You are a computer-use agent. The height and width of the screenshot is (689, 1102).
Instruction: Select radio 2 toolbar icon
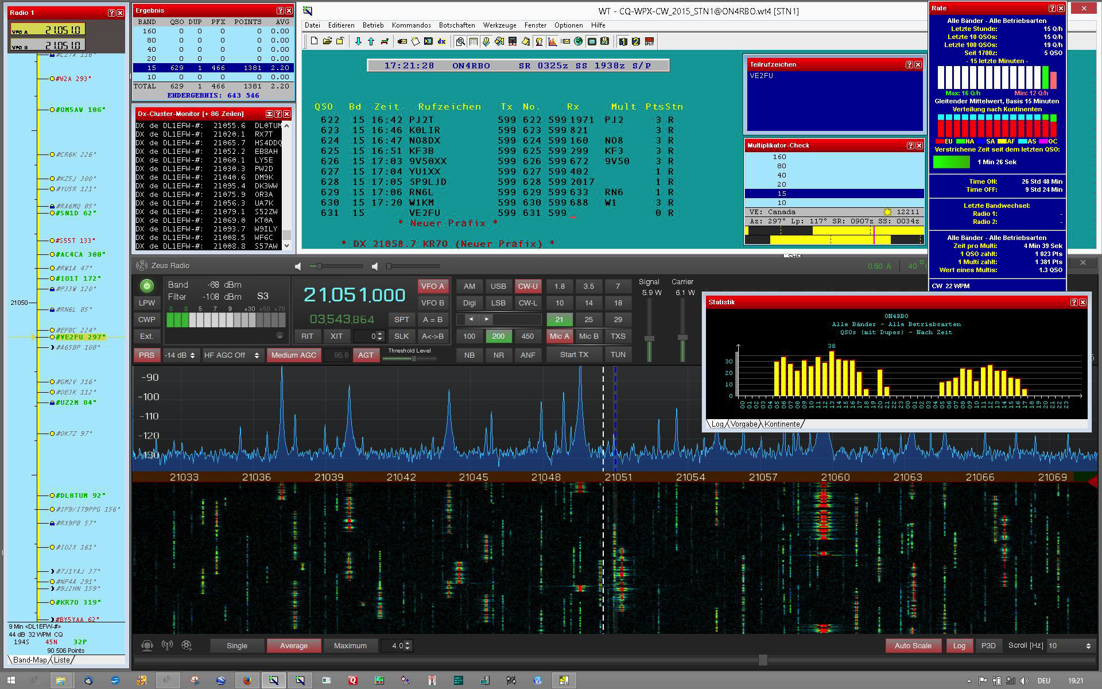(636, 41)
